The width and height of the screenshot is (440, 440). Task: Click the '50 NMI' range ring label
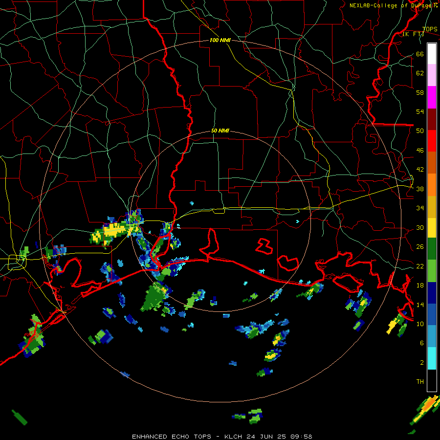point(220,131)
